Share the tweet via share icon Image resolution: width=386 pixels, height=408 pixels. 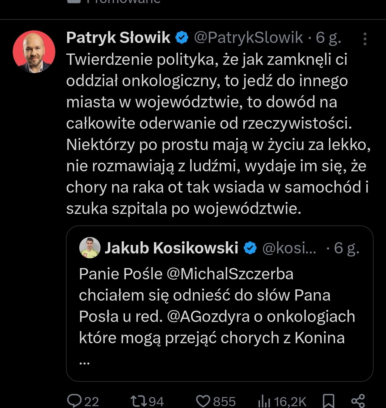358,401
